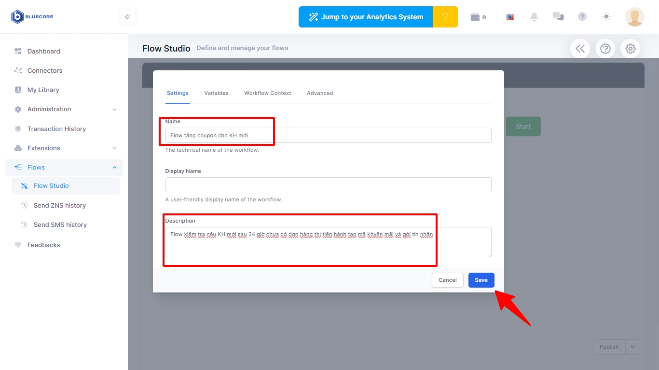The width and height of the screenshot is (659, 370).
Task: Toggle light/dark theme sun icon
Action: 606,17
